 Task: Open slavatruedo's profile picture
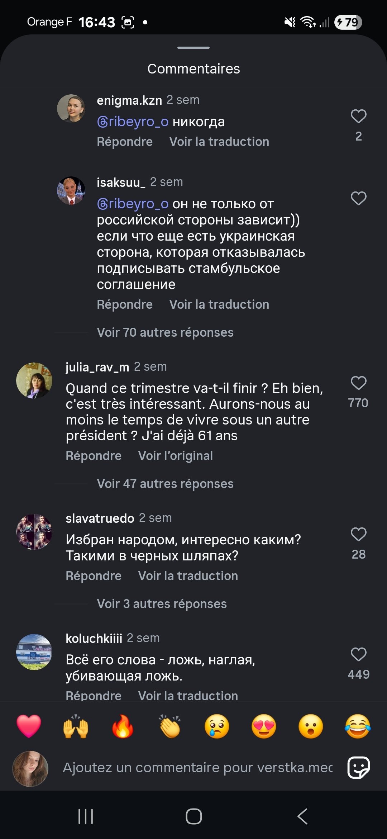coord(34,532)
